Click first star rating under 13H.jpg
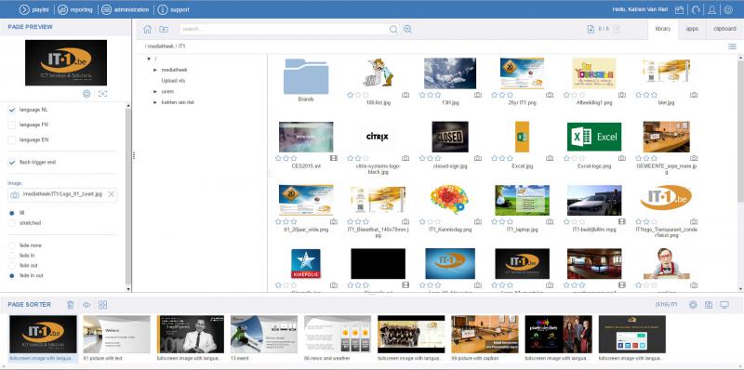The width and height of the screenshot is (744, 370). (422, 95)
